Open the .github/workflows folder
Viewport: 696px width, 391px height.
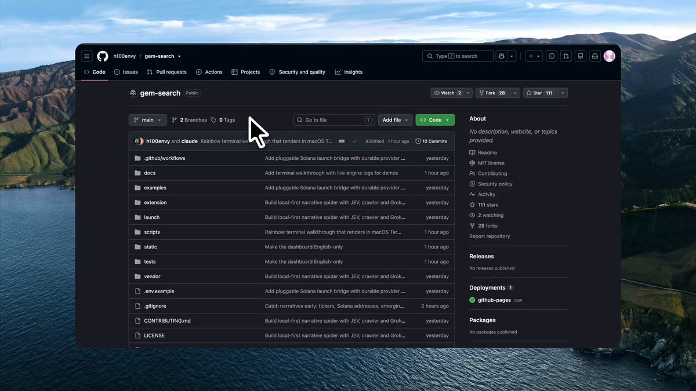[165, 158]
